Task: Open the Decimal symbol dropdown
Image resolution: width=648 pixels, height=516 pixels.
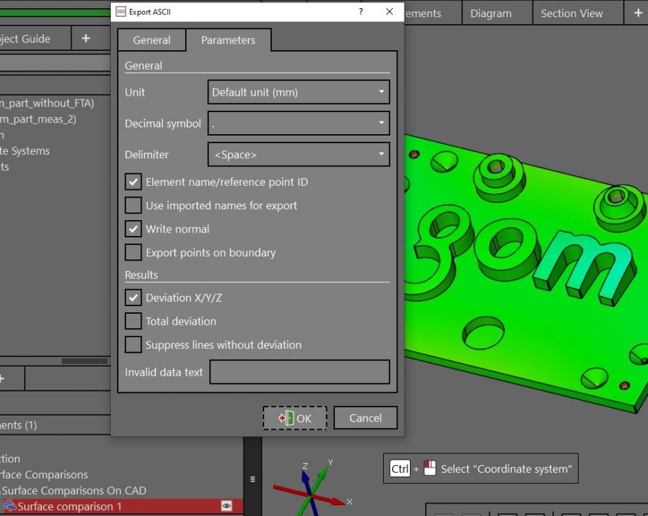Action: pyautogui.click(x=299, y=124)
